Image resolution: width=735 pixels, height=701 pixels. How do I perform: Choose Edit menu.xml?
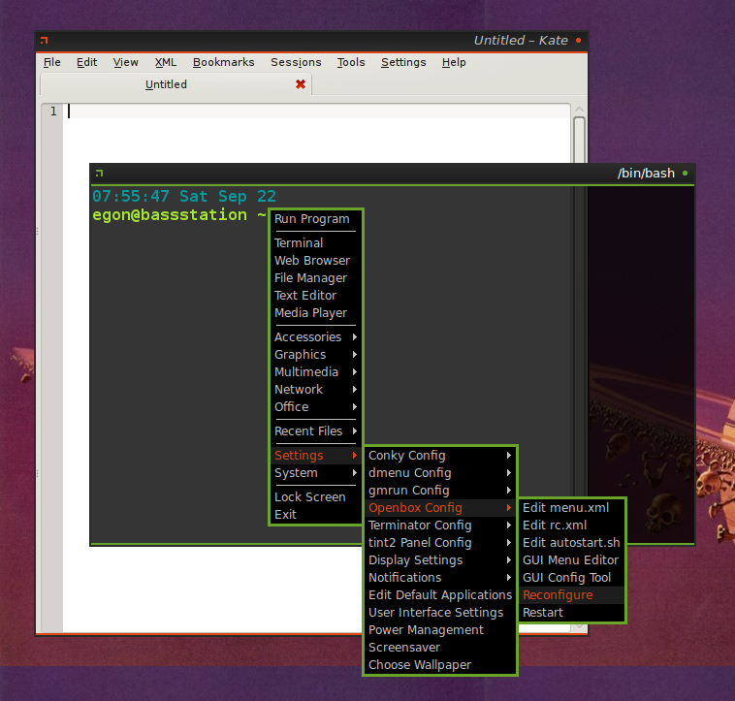tap(572, 507)
